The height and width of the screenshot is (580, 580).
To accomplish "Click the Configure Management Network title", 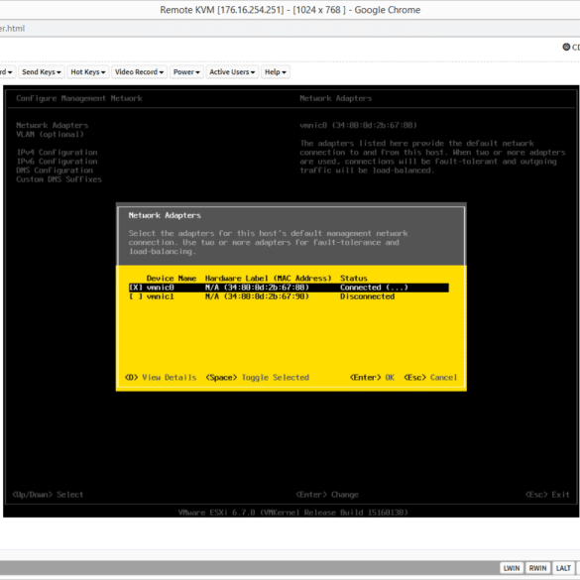I will point(79,98).
